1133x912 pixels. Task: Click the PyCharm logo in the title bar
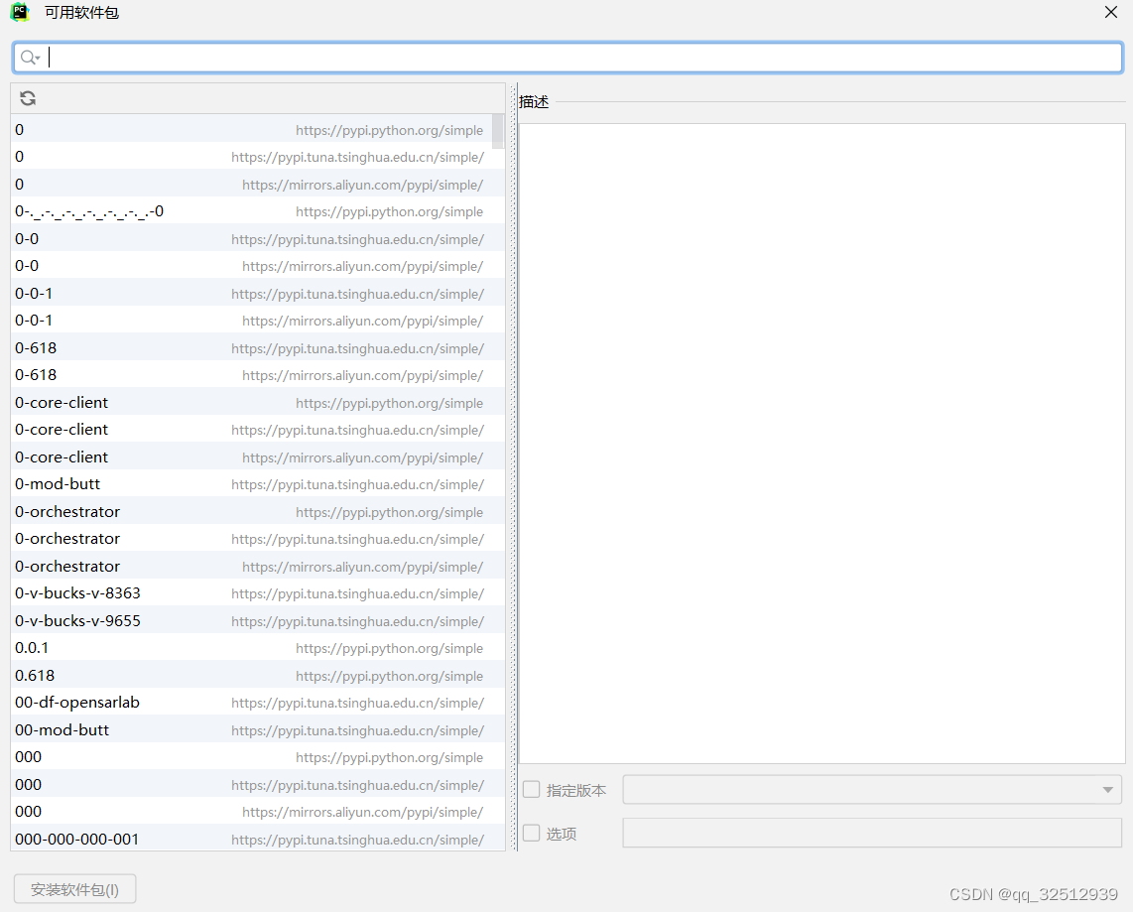point(19,12)
